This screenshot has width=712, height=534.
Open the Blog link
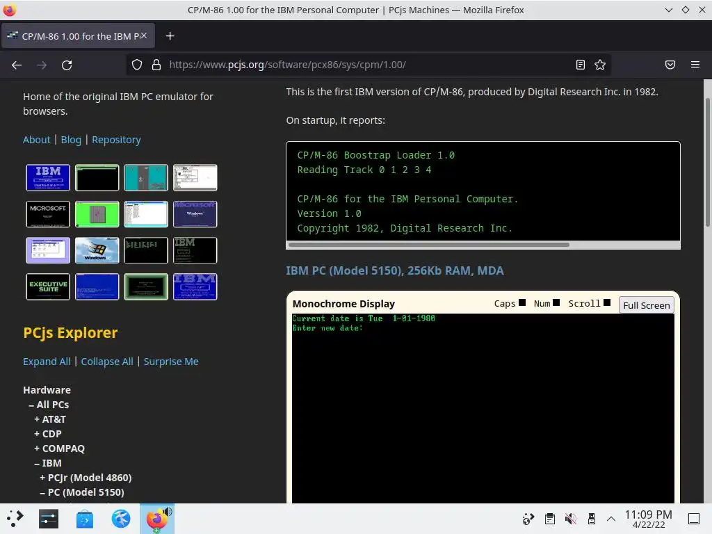71,140
